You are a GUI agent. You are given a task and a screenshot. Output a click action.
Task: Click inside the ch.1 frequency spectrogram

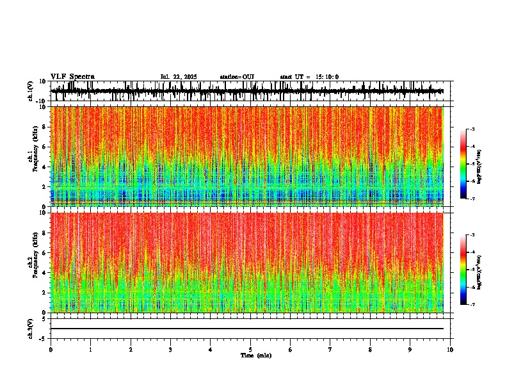tap(247, 156)
